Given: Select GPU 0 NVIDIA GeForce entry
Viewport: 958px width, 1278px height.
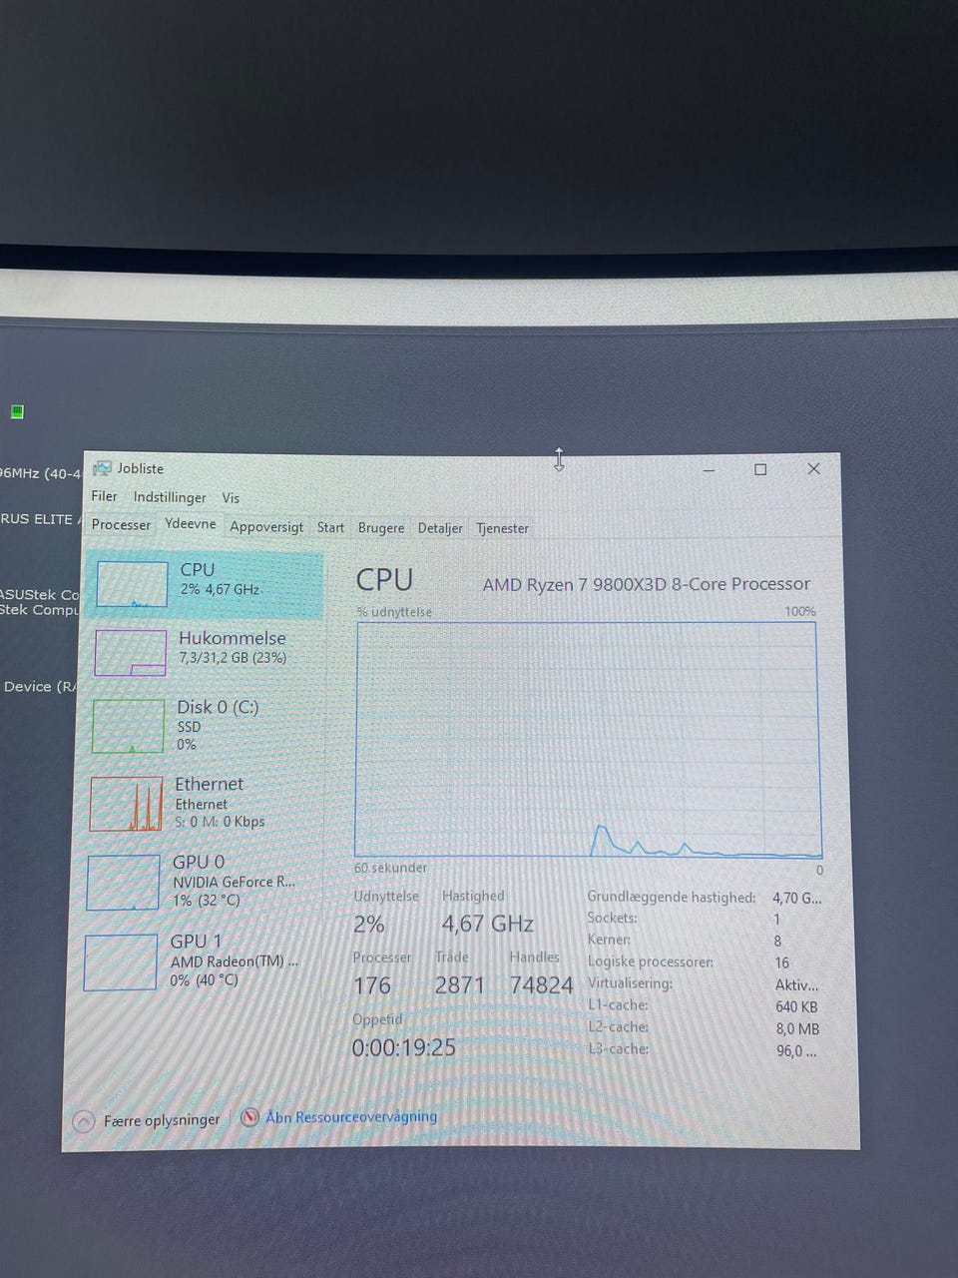Looking at the screenshot, I should (x=201, y=882).
